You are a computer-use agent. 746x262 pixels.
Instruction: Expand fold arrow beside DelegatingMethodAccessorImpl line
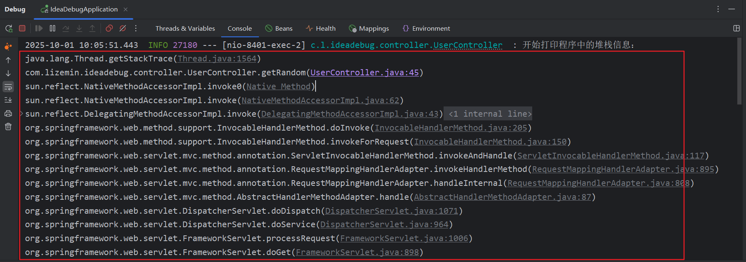[x=21, y=114]
